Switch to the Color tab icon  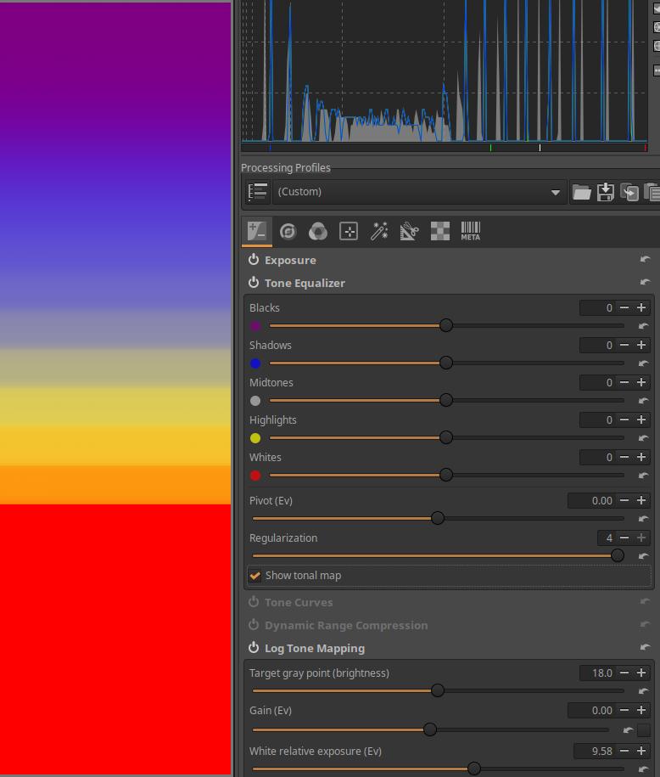[318, 231]
